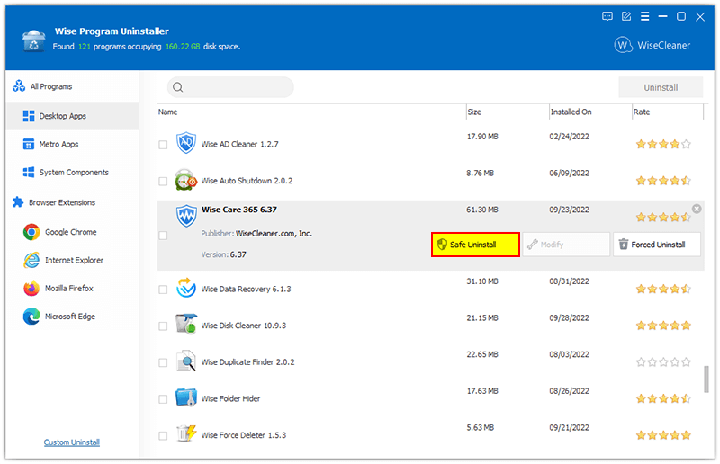Viewport: 720px width, 464px height.
Task: Click the Wise Care 365 shield icon
Action: (x=186, y=215)
